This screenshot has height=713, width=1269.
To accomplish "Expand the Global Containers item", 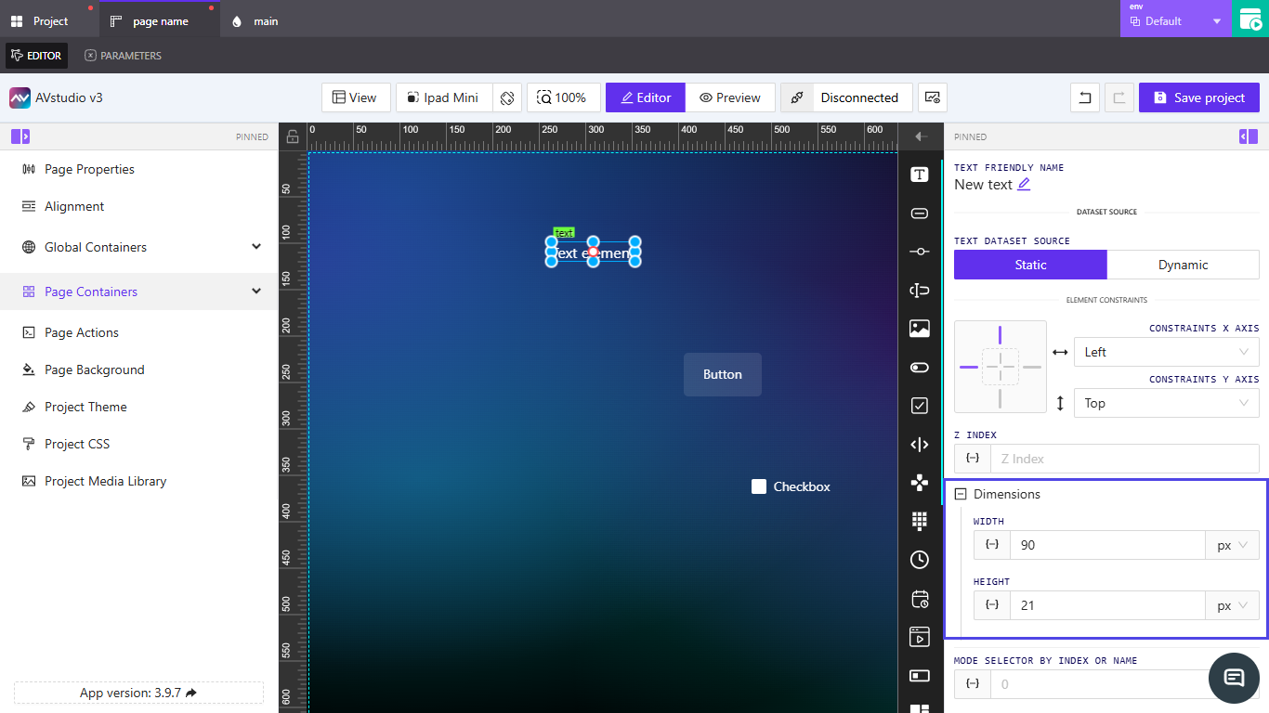I will pos(256,247).
